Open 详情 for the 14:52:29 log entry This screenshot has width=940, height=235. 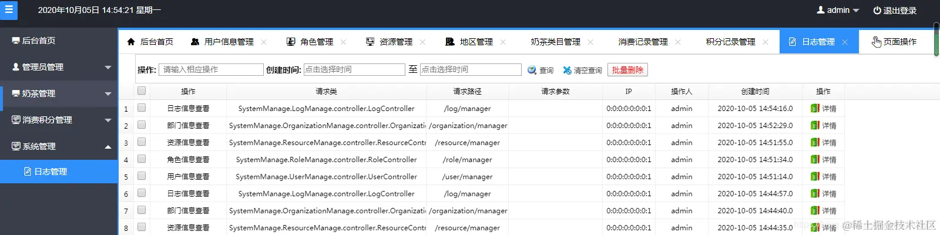(x=824, y=126)
